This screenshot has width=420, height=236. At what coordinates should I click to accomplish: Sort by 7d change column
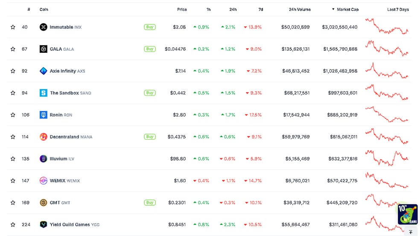[261, 9]
